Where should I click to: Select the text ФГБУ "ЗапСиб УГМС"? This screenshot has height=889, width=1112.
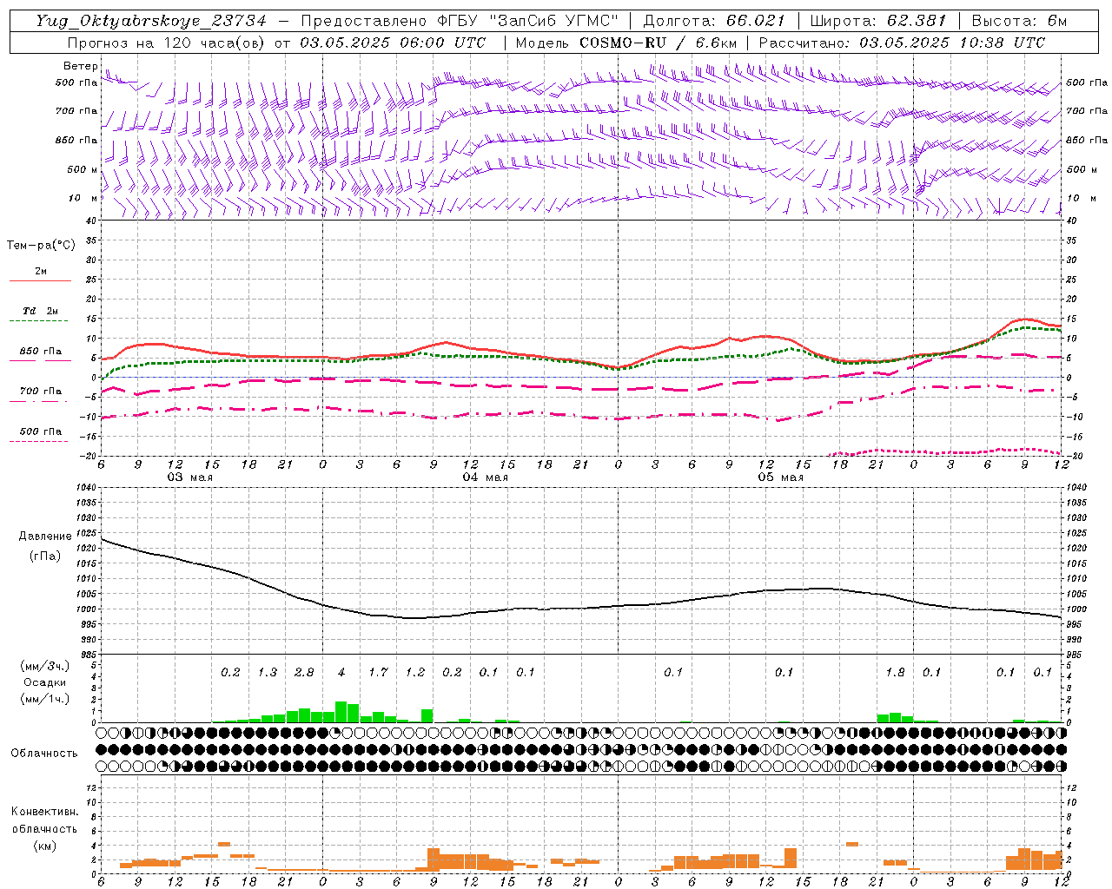tap(529, 21)
